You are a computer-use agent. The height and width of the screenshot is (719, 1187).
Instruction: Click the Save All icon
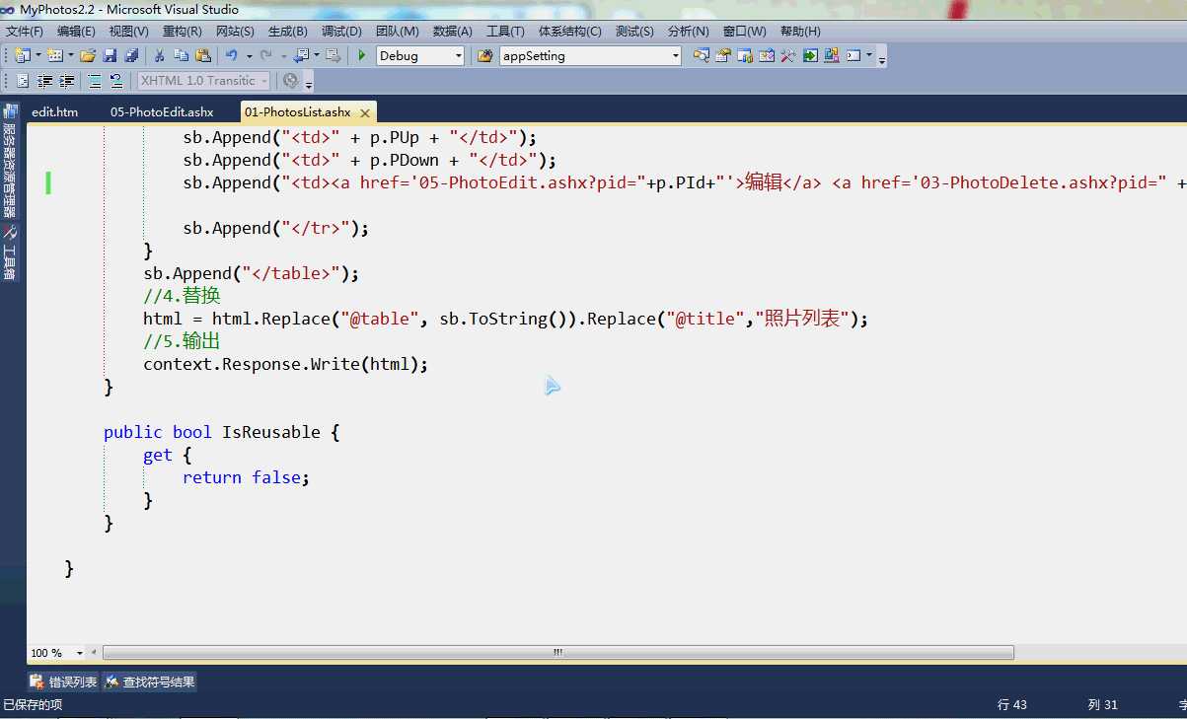pyautogui.click(x=130, y=55)
